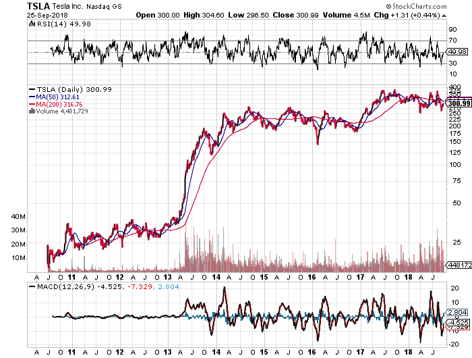This screenshot has height=358, width=472.
Task: Click the 30 oversold level label
Action: coord(452,63)
